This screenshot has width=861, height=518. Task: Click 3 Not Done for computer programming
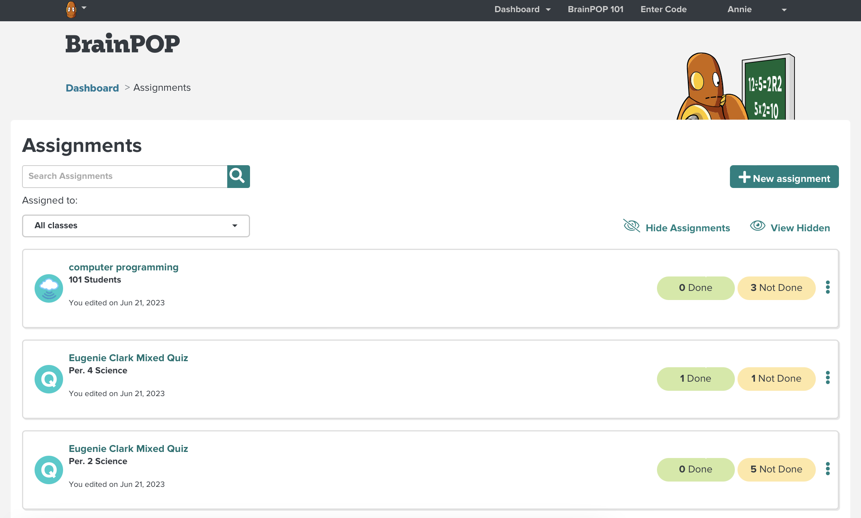[777, 288]
